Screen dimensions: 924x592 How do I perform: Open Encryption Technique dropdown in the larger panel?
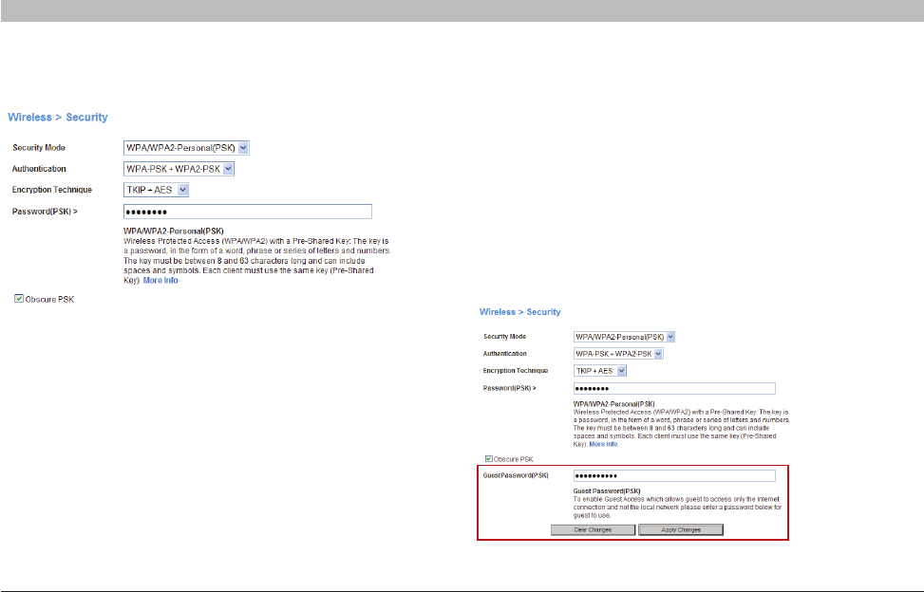coord(158,190)
